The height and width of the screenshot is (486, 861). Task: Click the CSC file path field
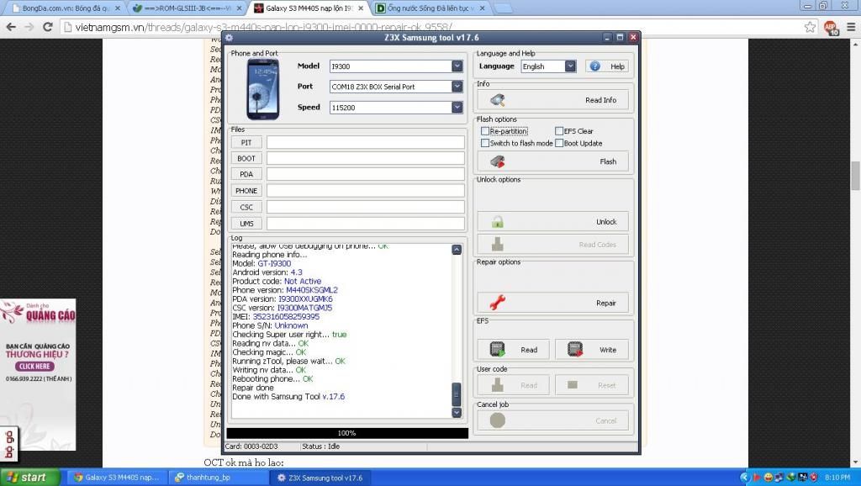(365, 207)
